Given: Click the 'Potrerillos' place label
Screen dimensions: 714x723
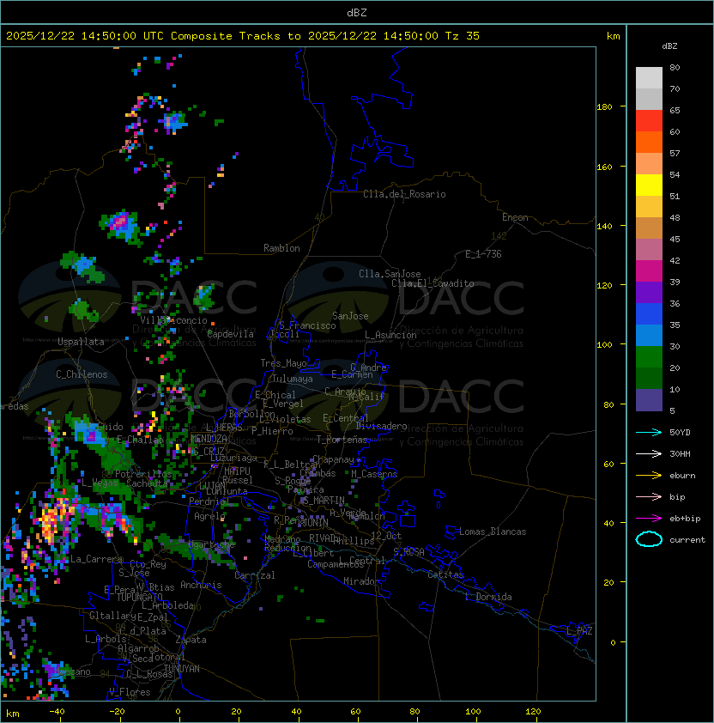Looking at the screenshot, I should point(143,475).
